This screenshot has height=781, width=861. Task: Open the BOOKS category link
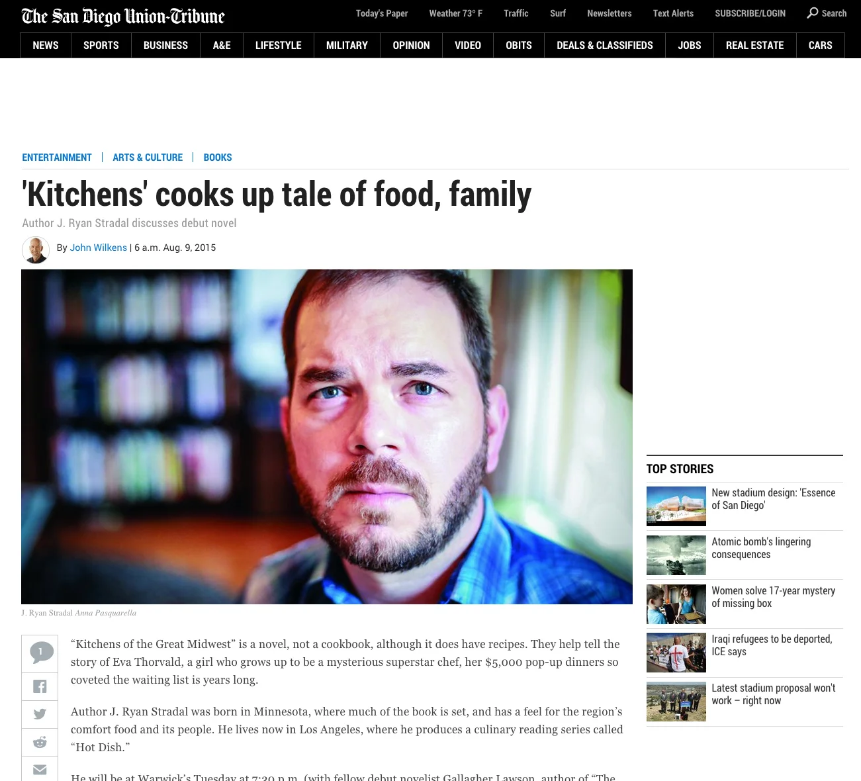(x=218, y=158)
